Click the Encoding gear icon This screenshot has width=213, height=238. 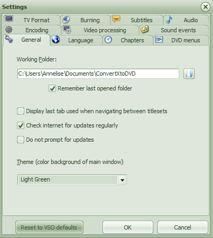[8, 30]
